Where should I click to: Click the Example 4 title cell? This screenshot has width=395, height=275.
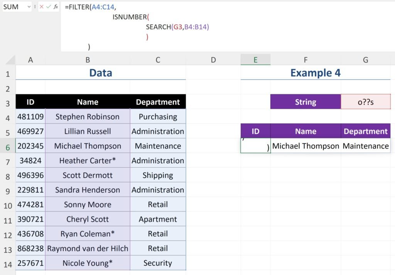(315, 73)
